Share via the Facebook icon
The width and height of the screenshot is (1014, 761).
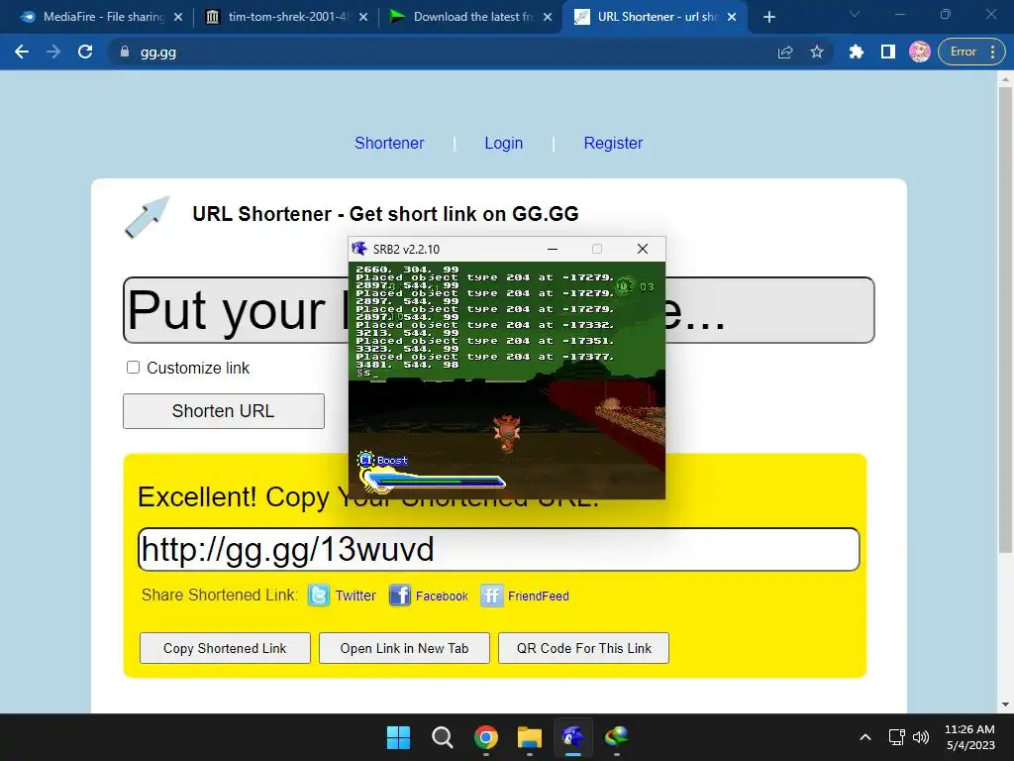click(400, 595)
